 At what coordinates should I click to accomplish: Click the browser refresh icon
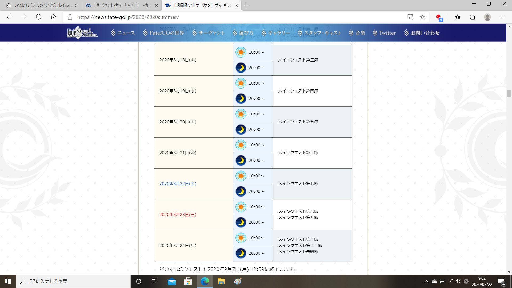pos(39,17)
